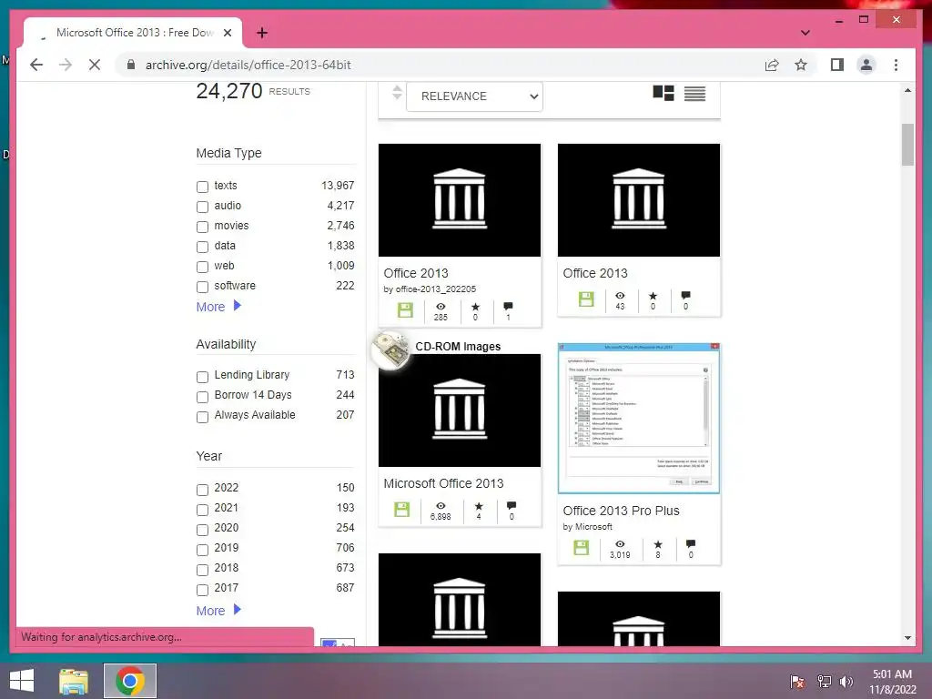Click the office-2013_202205 uploader name
Viewport: 932px width, 699px height.
click(x=436, y=289)
